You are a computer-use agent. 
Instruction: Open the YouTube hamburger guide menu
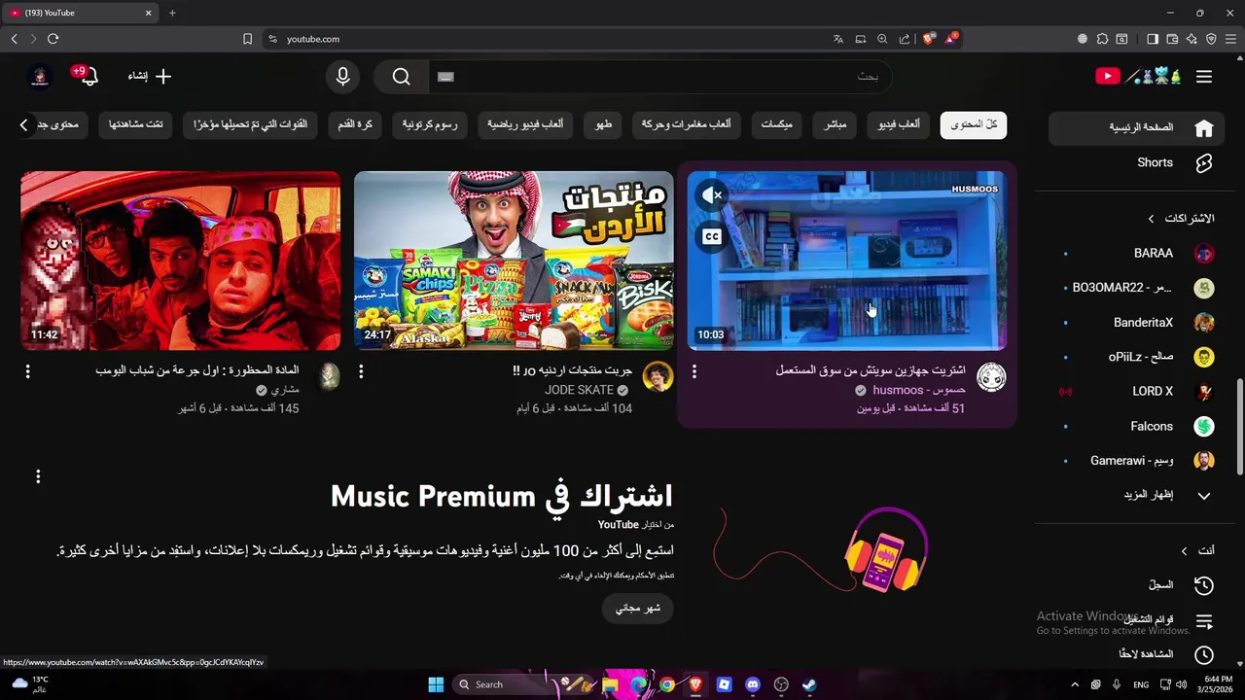click(1204, 77)
